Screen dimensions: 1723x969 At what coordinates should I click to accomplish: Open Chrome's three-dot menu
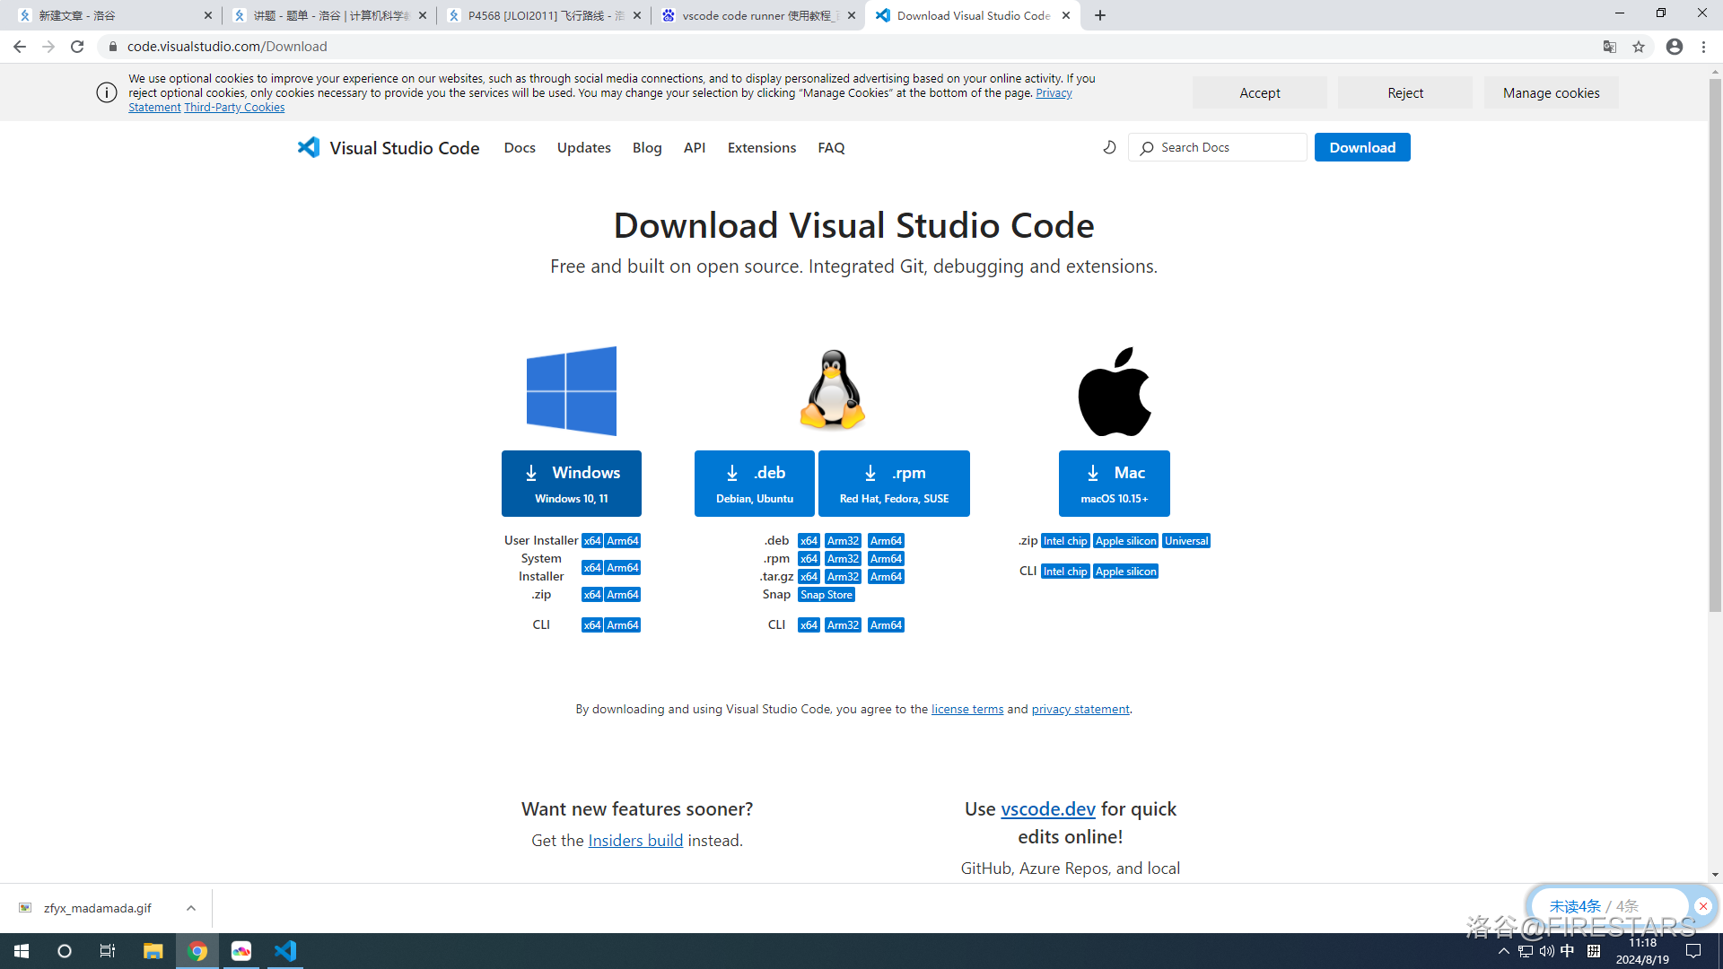[x=1704, y=47]
